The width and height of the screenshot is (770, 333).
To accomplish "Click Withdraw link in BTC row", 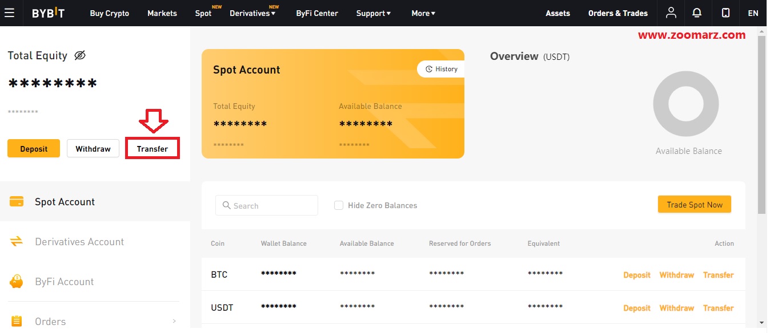I will pyautogui.click(x=677, y=275).
